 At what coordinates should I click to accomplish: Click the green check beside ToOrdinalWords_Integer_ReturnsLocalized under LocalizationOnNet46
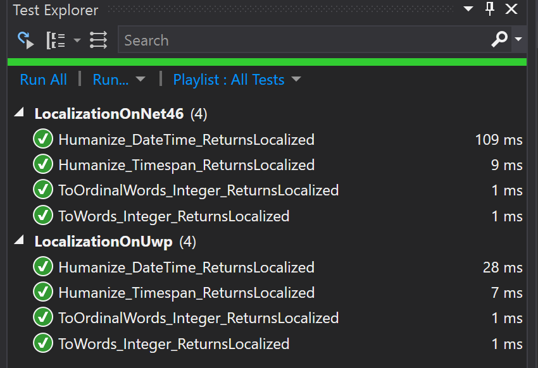(x=42, y=190)
